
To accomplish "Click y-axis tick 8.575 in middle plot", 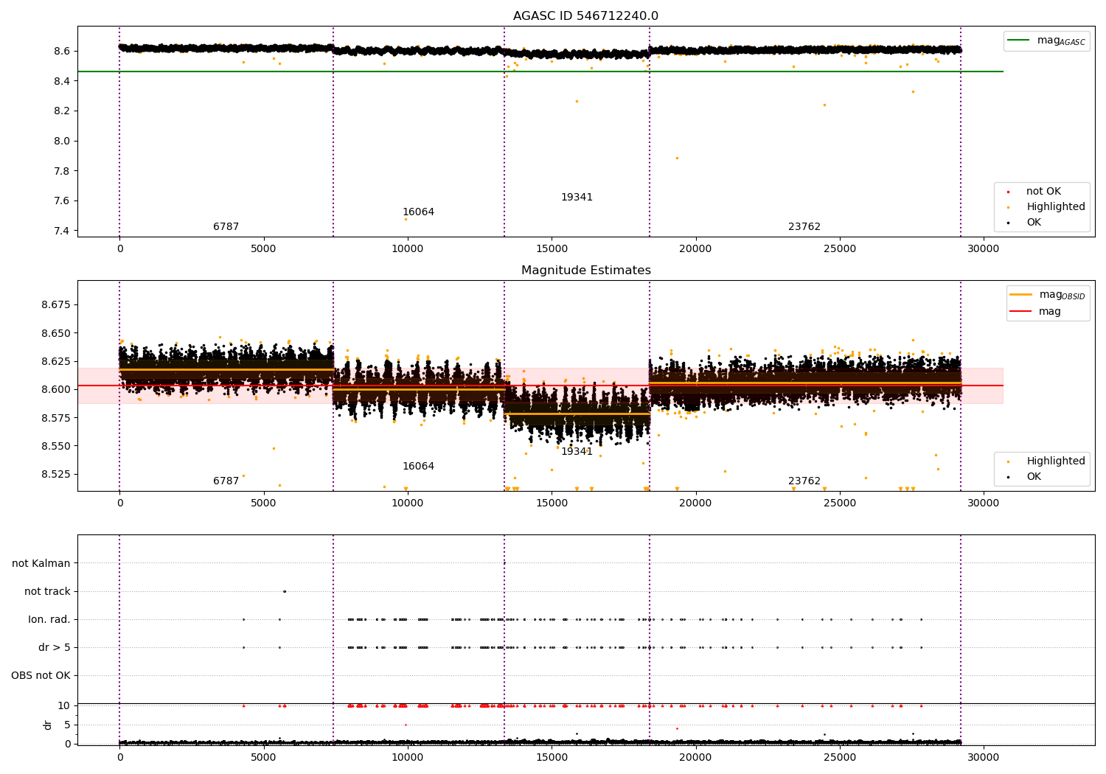I will click(x=56, y=418).
